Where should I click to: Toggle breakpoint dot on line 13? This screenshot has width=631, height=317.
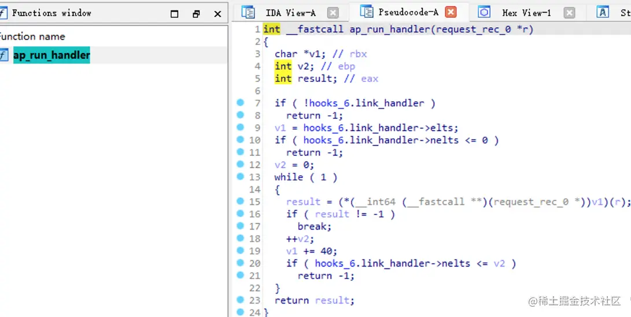(240, 176)
